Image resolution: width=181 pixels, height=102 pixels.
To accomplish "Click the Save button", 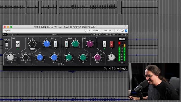I will (x=121, y=35).
